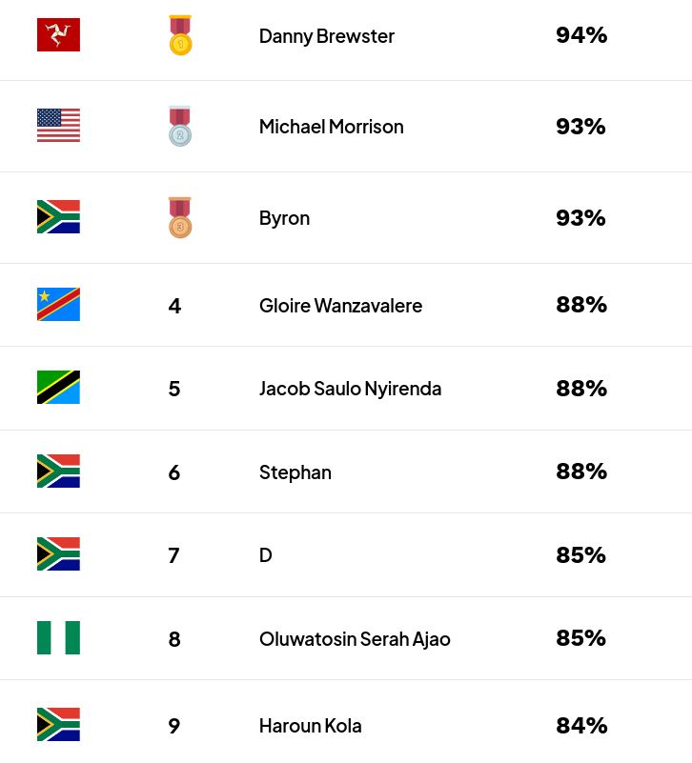Click the Oluwatosin Serah Ajao name
The height and width of the screenshot is (763, 692).
355,639
